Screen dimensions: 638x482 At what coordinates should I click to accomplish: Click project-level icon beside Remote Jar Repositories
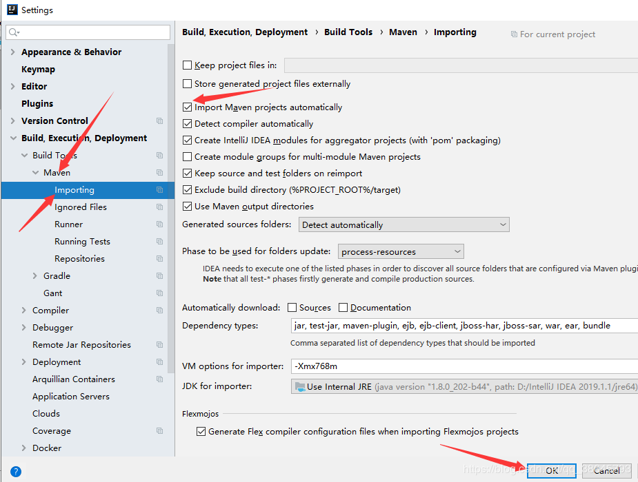[x=159, y=344]
